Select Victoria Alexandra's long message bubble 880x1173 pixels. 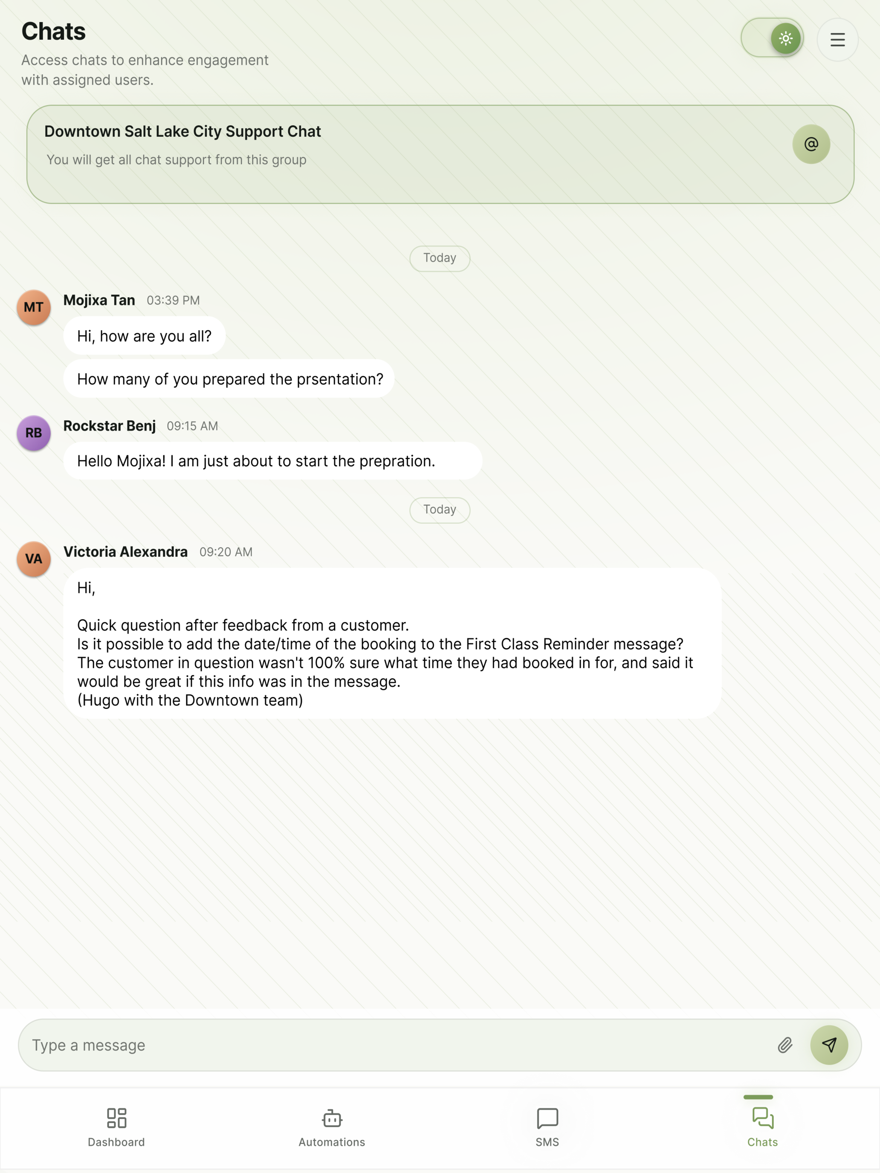(393, 643)
